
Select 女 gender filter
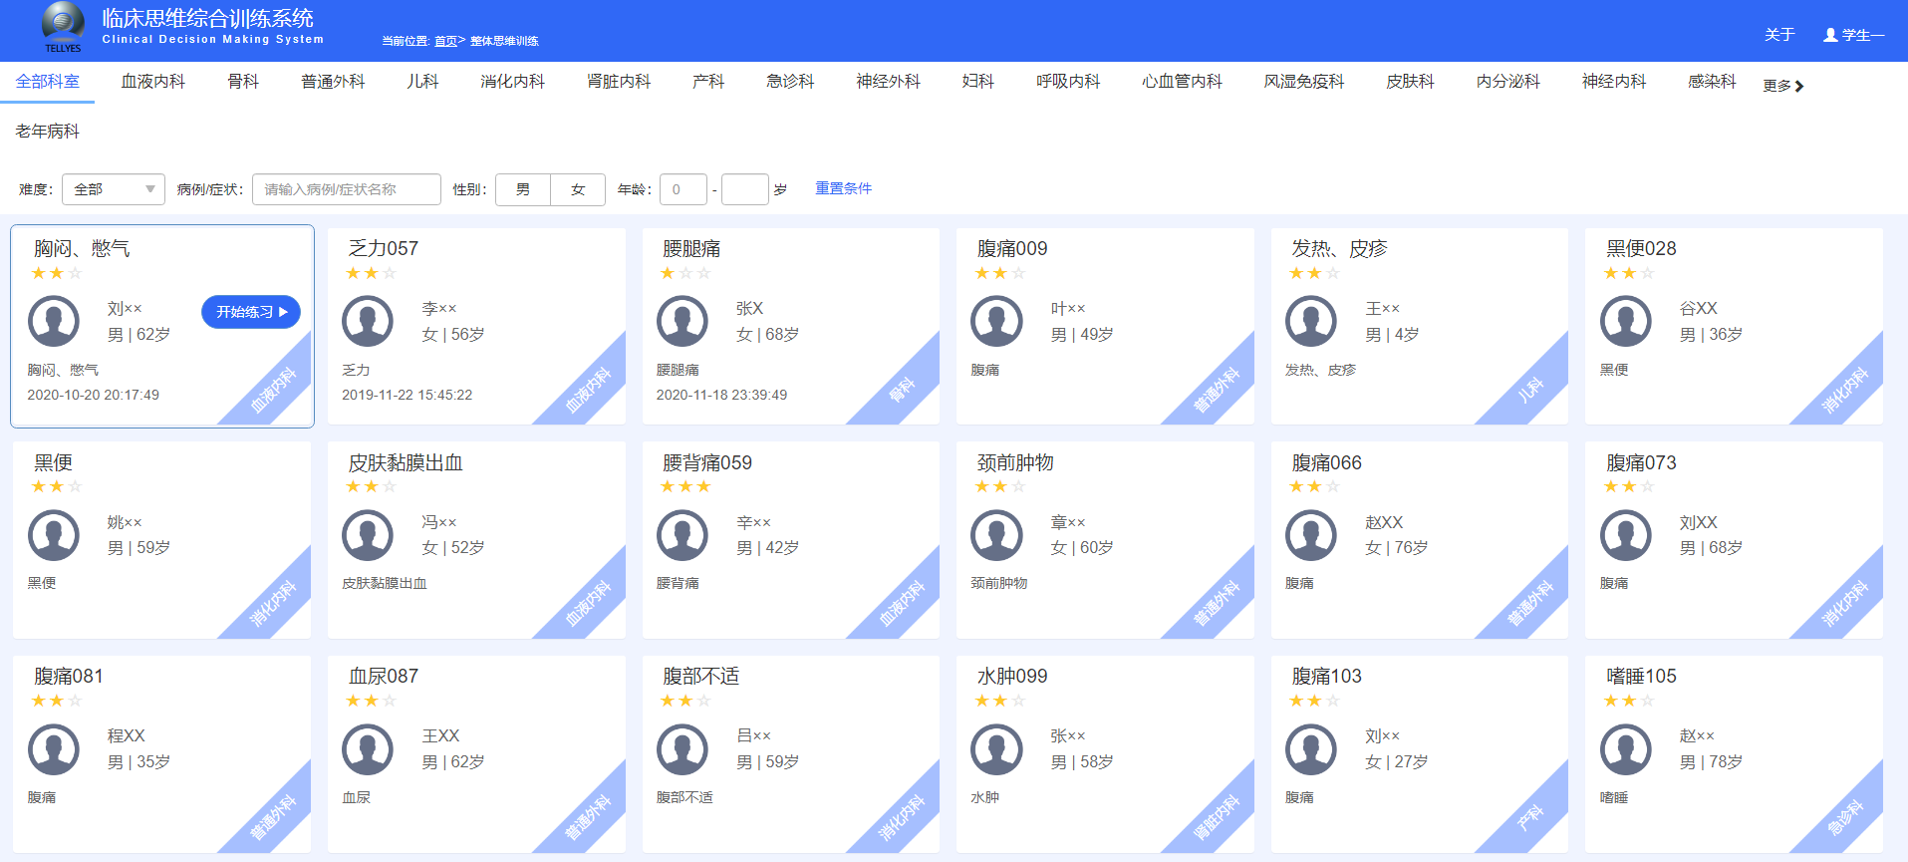point(578,189)
